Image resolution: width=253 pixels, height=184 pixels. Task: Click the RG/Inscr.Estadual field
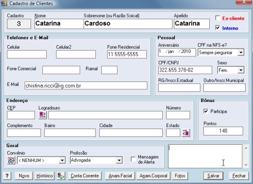point(179,88)
